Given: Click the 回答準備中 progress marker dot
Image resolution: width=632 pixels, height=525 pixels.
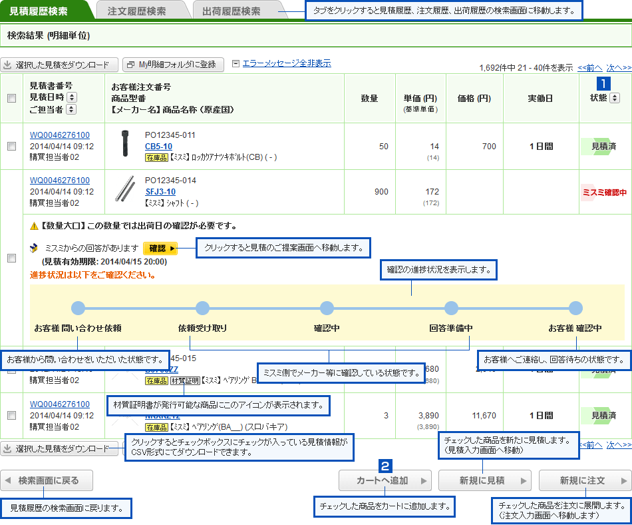Looking at the screenshot, I should [x=451, y=308].
